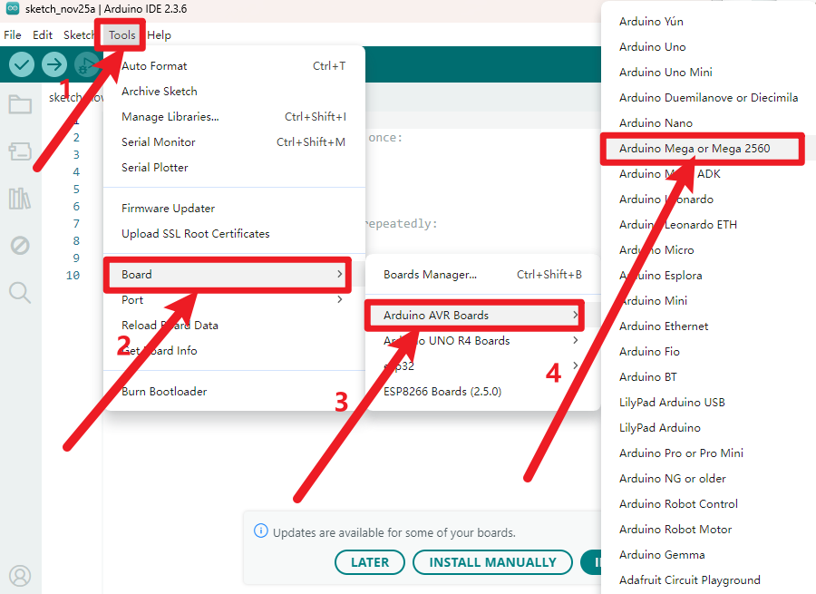Choose Arduino BT board
Screen dimensions: 816x594
point(708,377)
